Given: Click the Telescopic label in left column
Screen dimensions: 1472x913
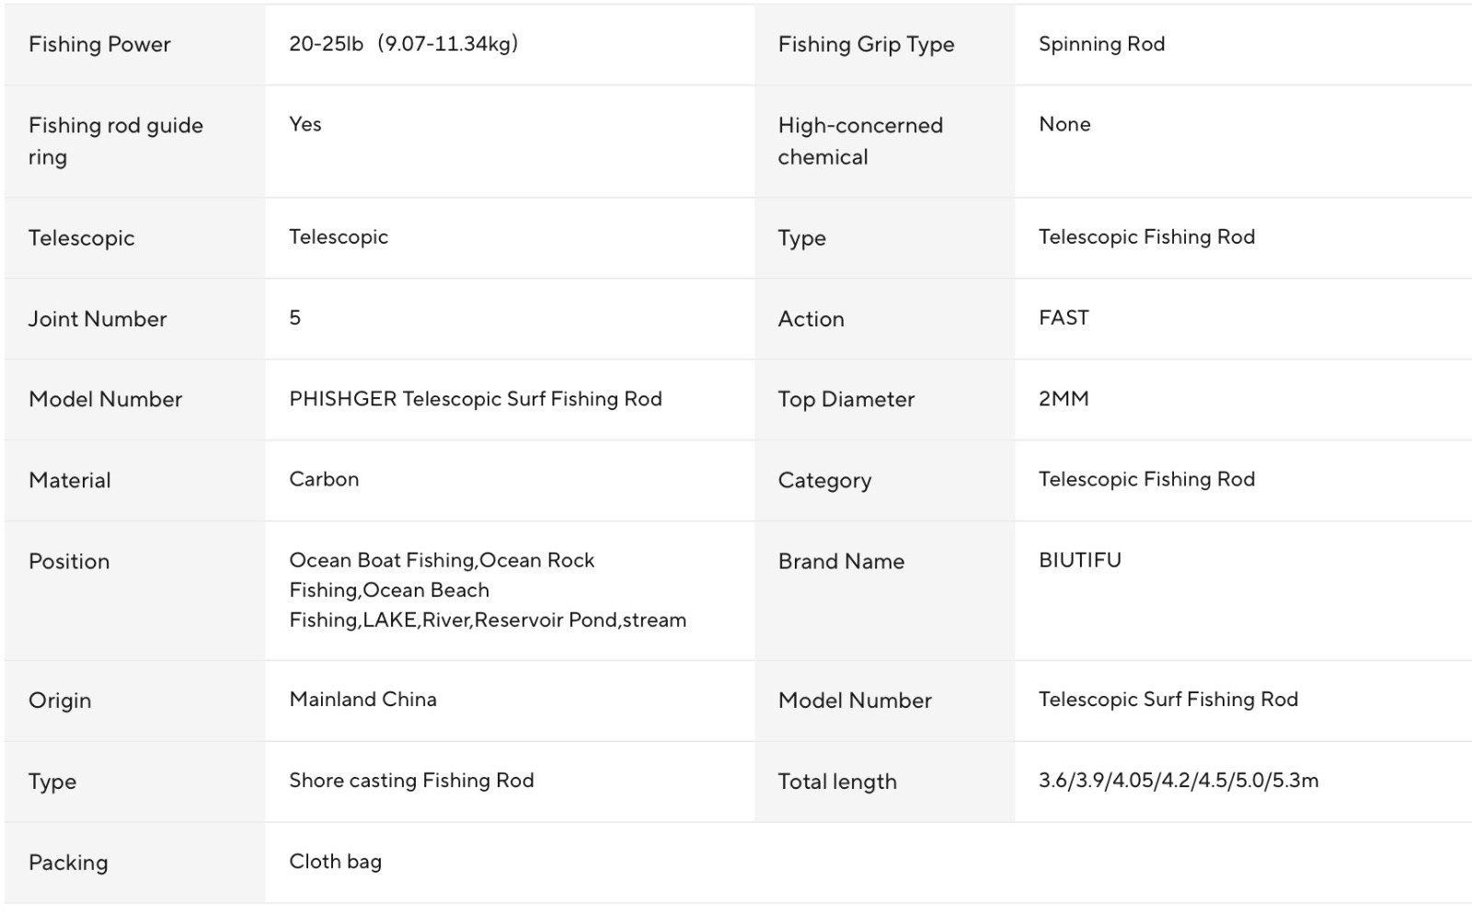Looking at the screenshot, I should point(81,238).
